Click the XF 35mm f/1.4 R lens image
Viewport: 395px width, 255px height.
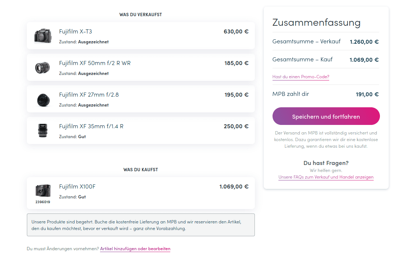tap(43, 130)
